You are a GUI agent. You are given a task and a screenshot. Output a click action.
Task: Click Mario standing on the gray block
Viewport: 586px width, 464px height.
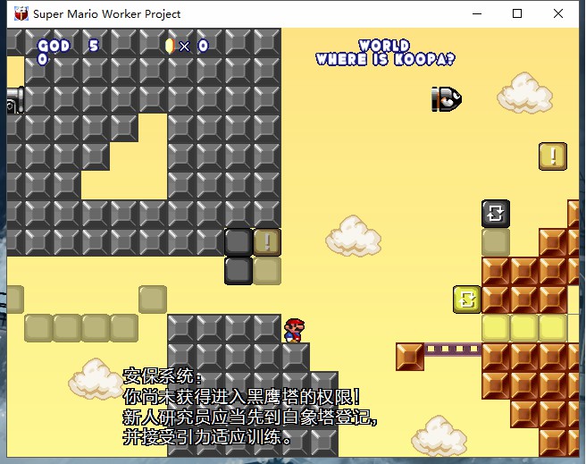click(295, 331)
